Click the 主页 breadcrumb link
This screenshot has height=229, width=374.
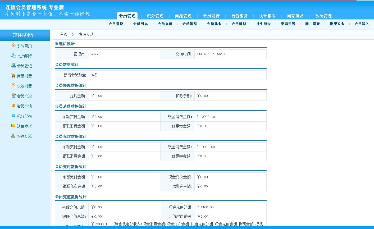(64, 34)
